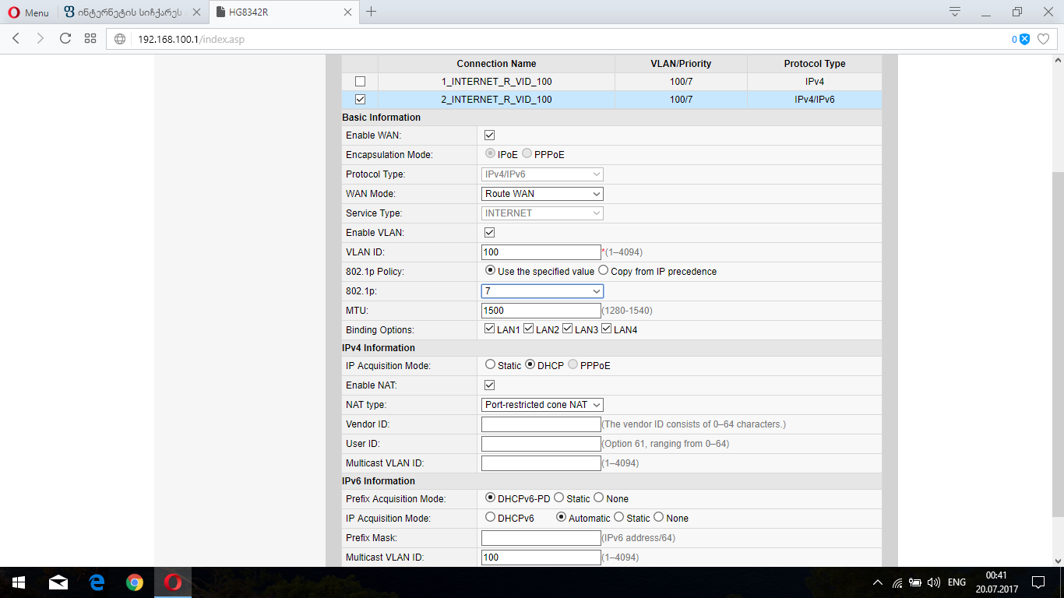The width and height of the screenshot is (1064, 598).
Task: Open the Windows Start menu
Action: click(19, 582)
